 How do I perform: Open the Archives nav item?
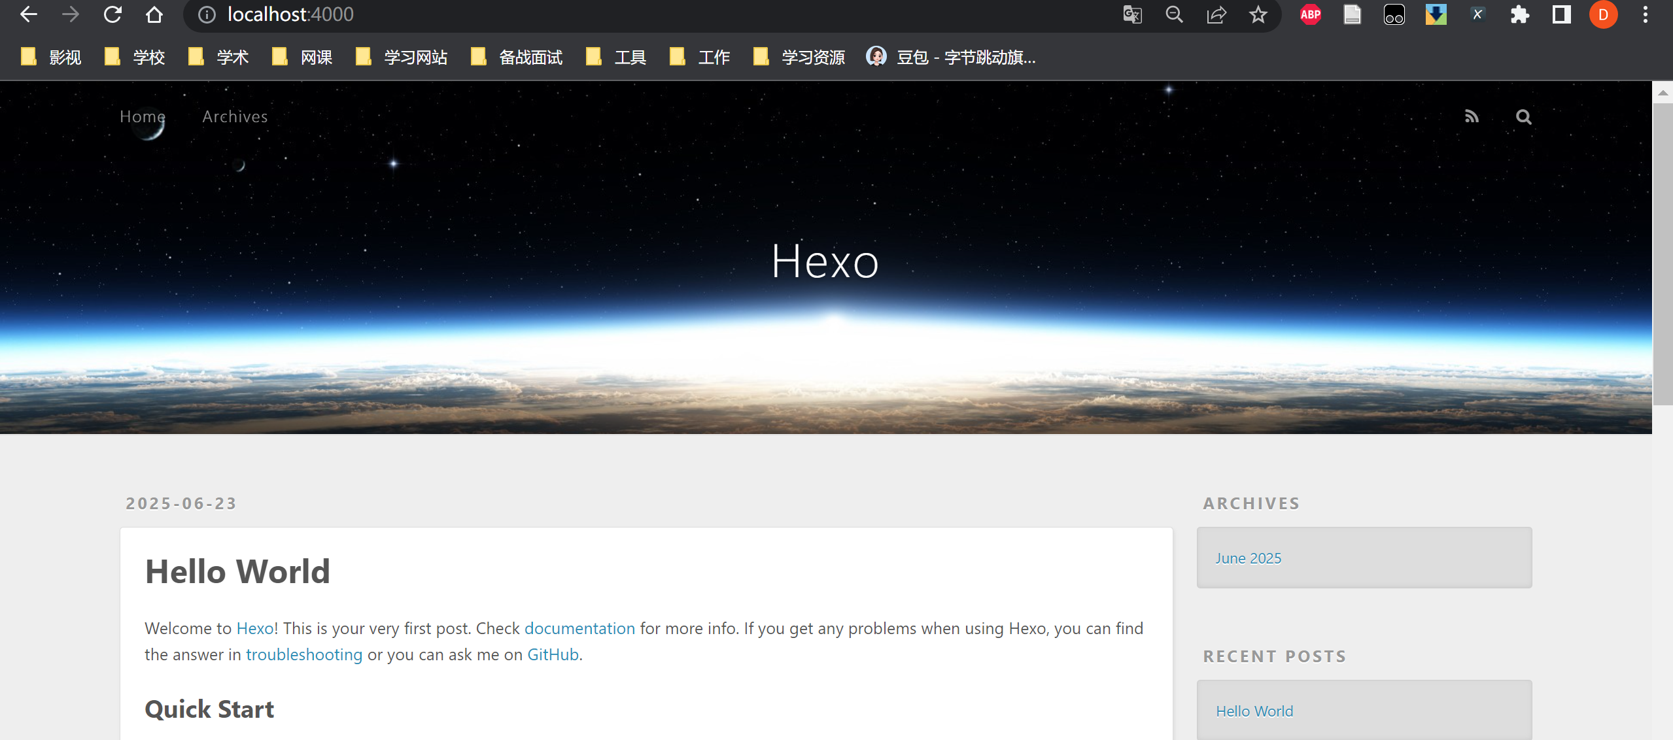pos(235,116)
